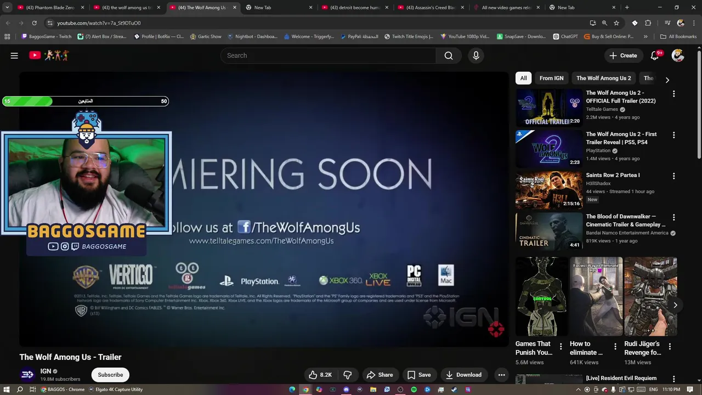Reload the page in Chrome
The width and height of the screenshot is (702, 395).
point(34,23)
